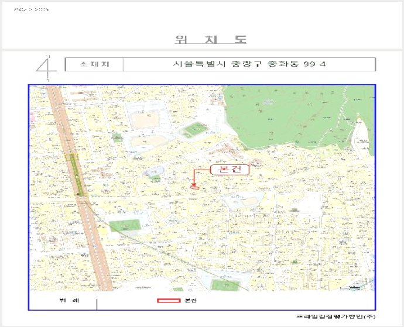Image resolution: width=404 pixels, height=327 pixels.
Task: Click the map scale bar in bottom-right corner
Action: [x=350, y=288]
